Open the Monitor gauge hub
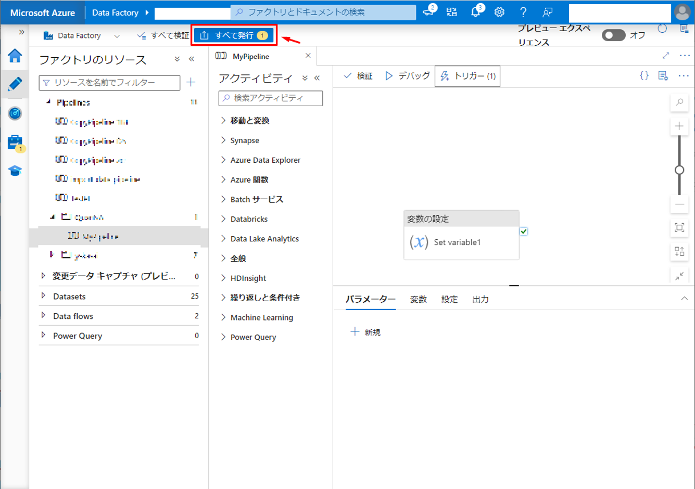This screenshot has width=695, height=489. (x=15, y=113)
